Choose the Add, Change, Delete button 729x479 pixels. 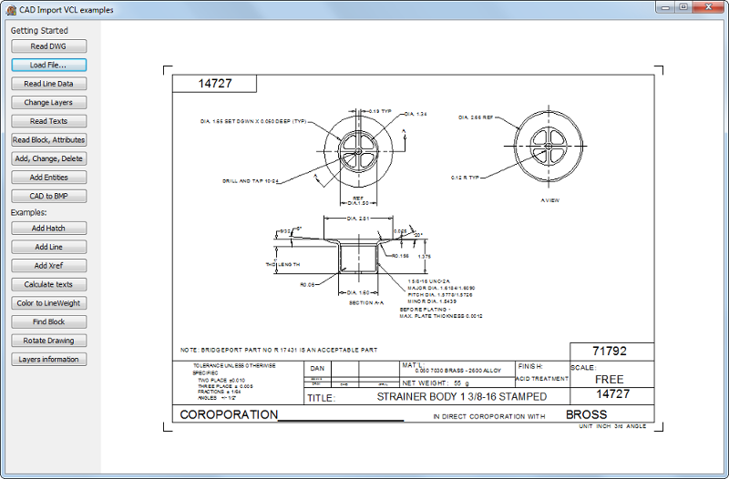(x=49, y=158)
